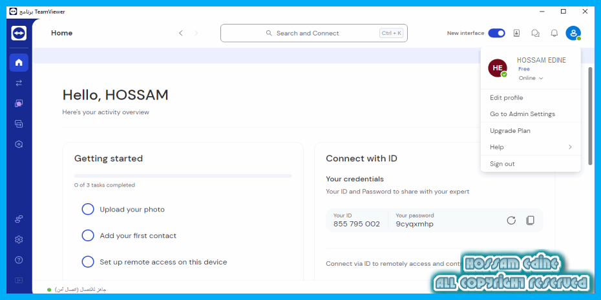Go forward with the right arrow
Screen dimensions: 601x300
[x=196, y=34]
